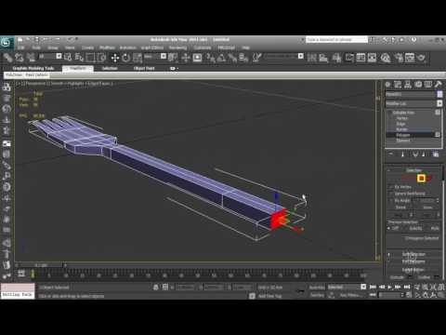Click the Extrude button
This screenshot has width=446, height=335.
tap(397, 277)
